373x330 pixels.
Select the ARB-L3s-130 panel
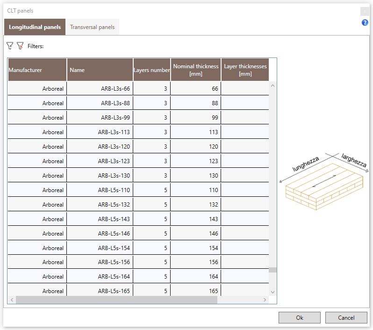pos(114,176)
